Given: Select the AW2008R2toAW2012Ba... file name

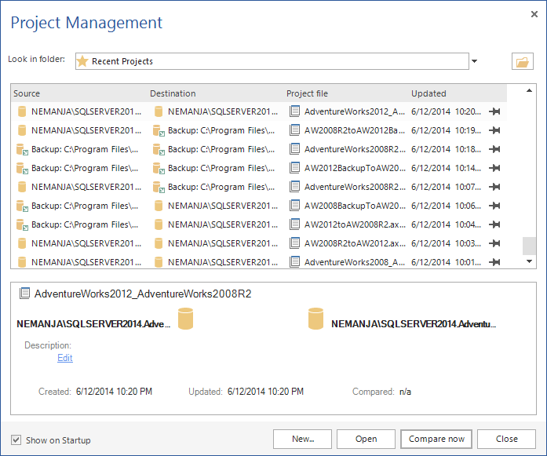Looking at the screenshot, I should pyautogui.click(x=355, y=130).
